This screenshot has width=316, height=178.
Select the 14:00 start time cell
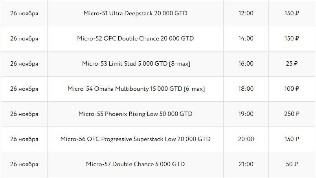pyautogui.click(x=246, y=39)
